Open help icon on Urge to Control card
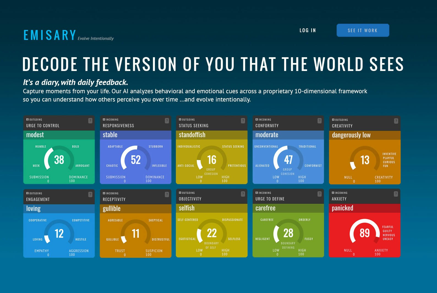Viewport: 437px width, 293px height. (x=90, y=121)
